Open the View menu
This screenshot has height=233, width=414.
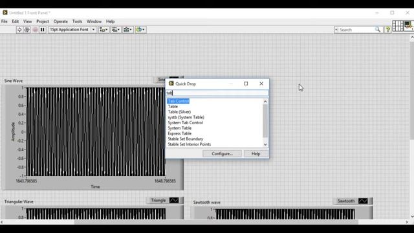(27, 21)
